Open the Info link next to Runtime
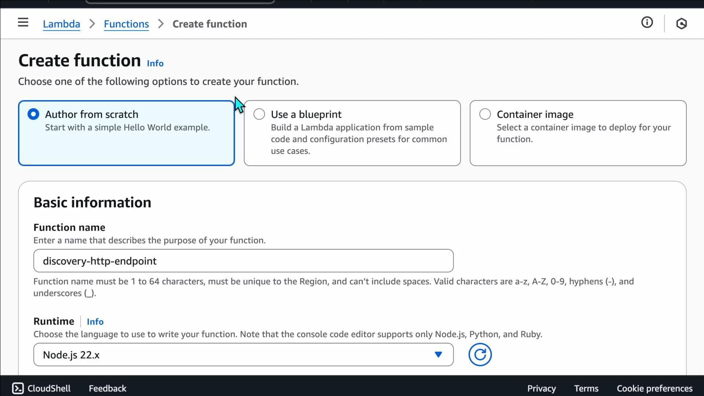Image resolution: width=704 pixels, height=396 pixels. [95, 322]
